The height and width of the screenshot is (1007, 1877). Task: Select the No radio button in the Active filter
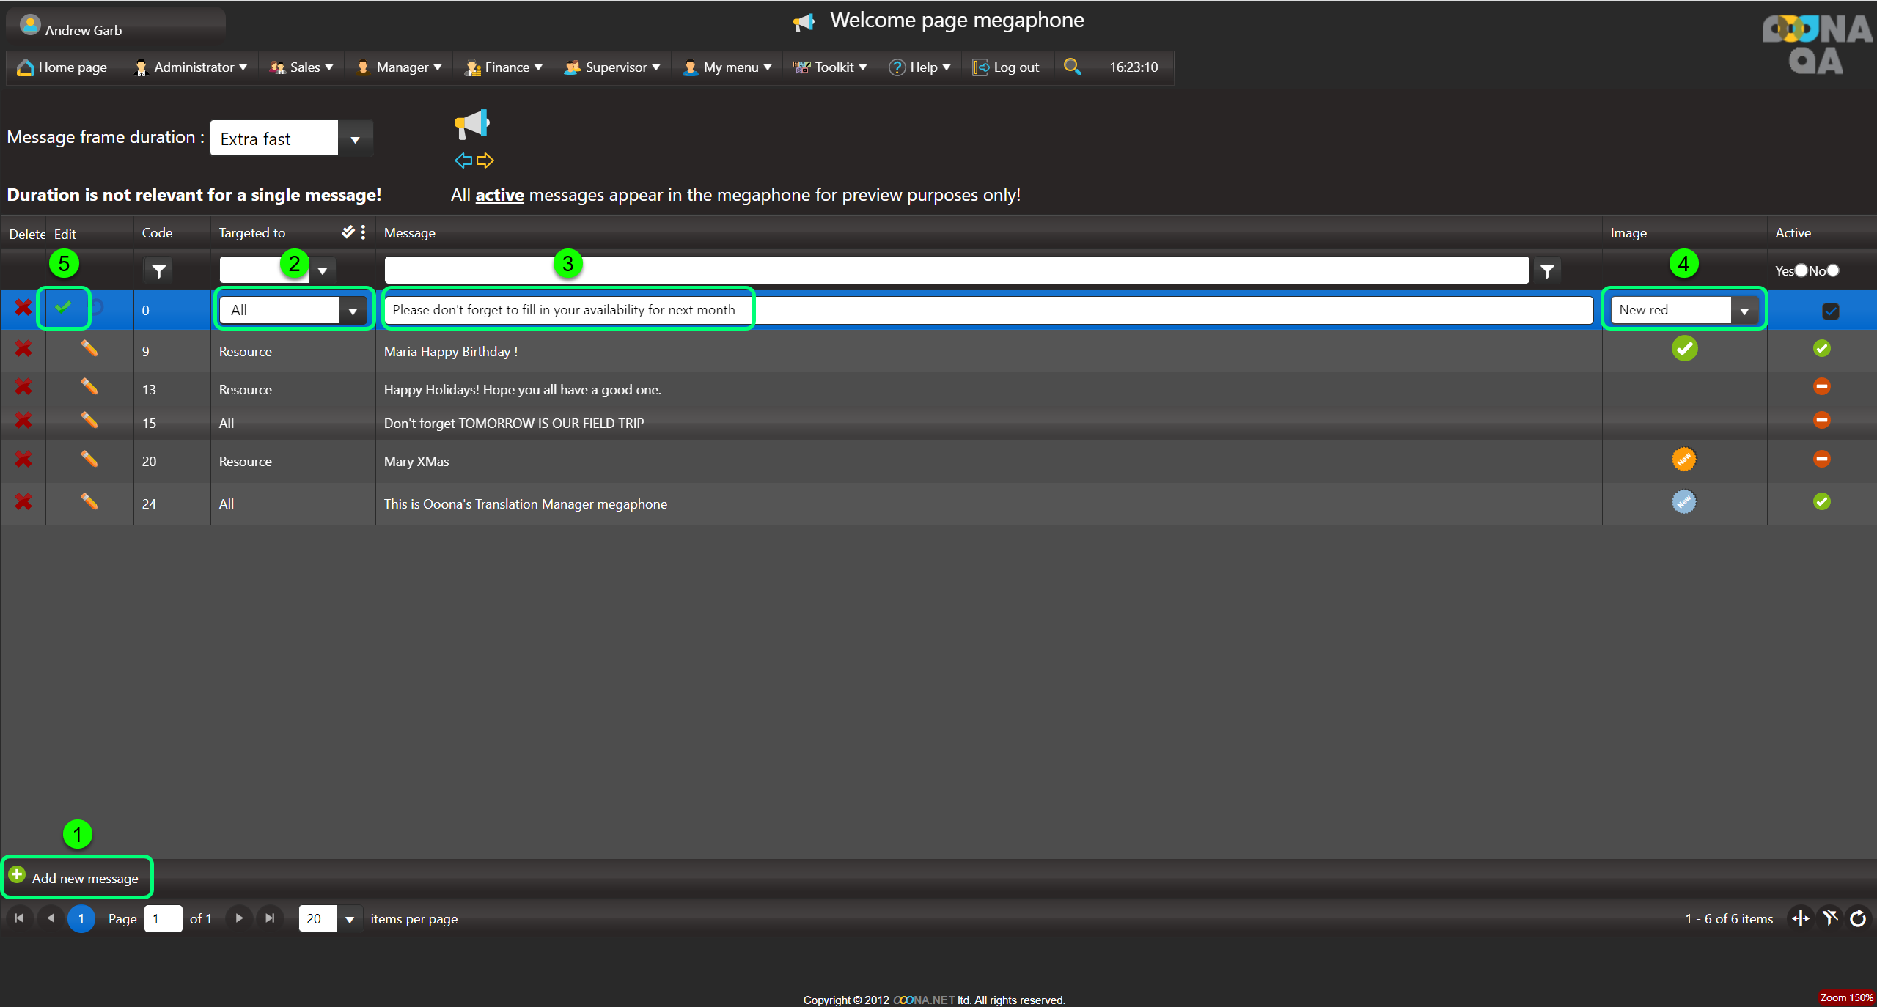1833,270
